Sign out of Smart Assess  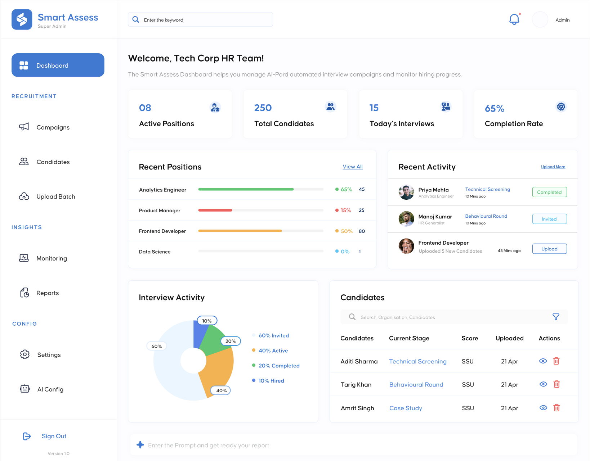[x=53, y=436]
